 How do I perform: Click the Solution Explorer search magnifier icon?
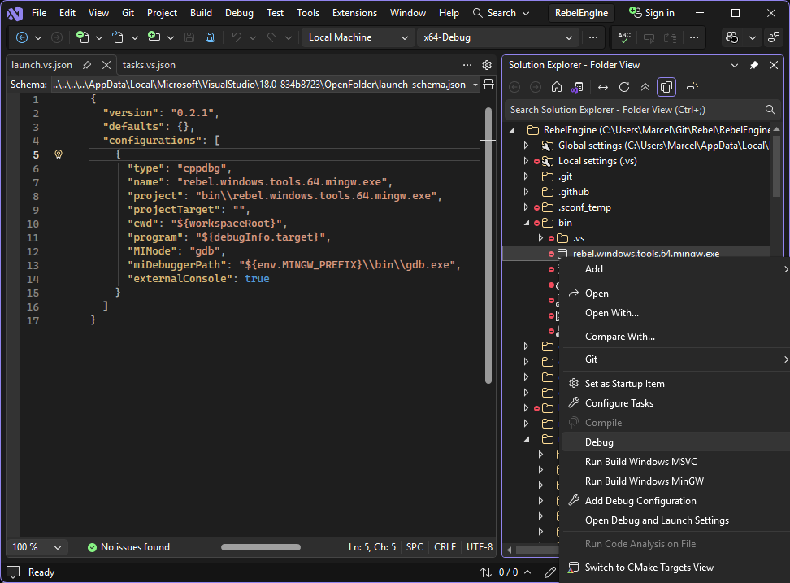[770, 109]
